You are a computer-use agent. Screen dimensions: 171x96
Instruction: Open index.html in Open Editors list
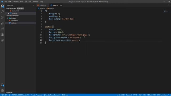coord(15,11)
